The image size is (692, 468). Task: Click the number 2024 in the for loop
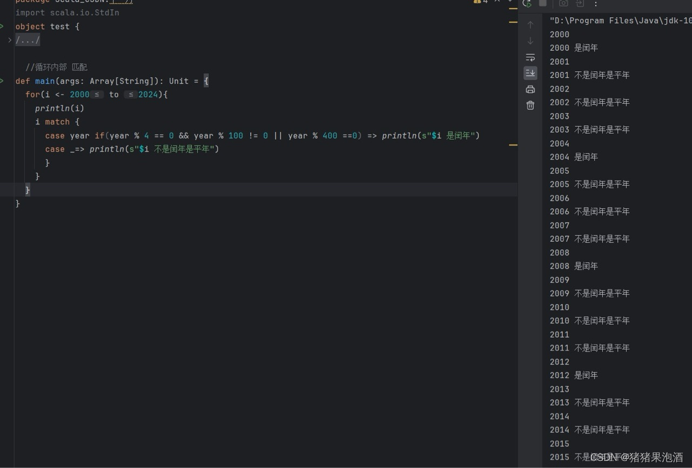tap(148, 94)
